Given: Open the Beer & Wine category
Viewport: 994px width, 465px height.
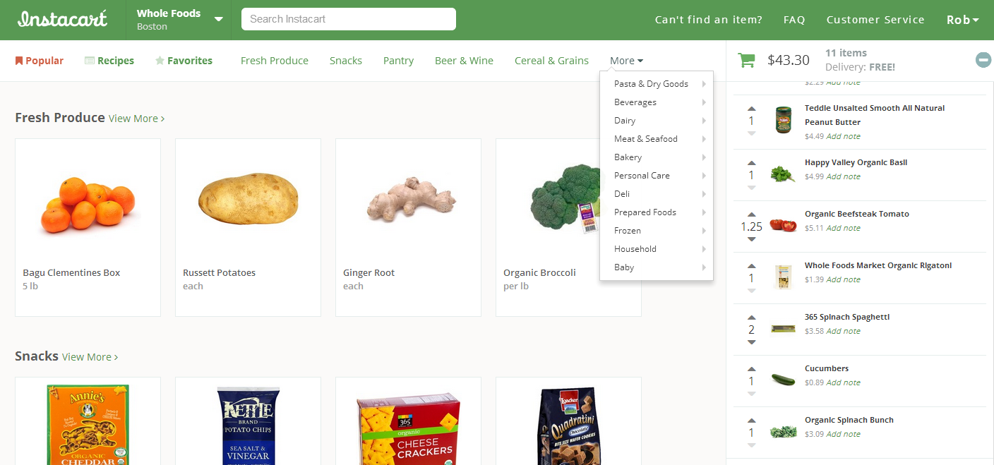Looking at the screenshot, I should click(464, 61).
